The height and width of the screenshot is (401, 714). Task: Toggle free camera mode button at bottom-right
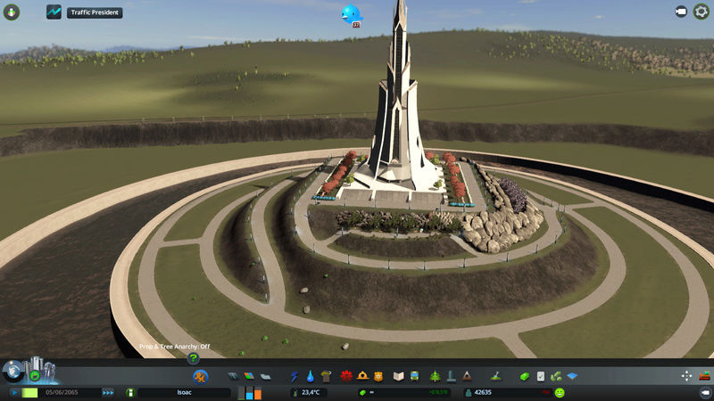(705, 392)
